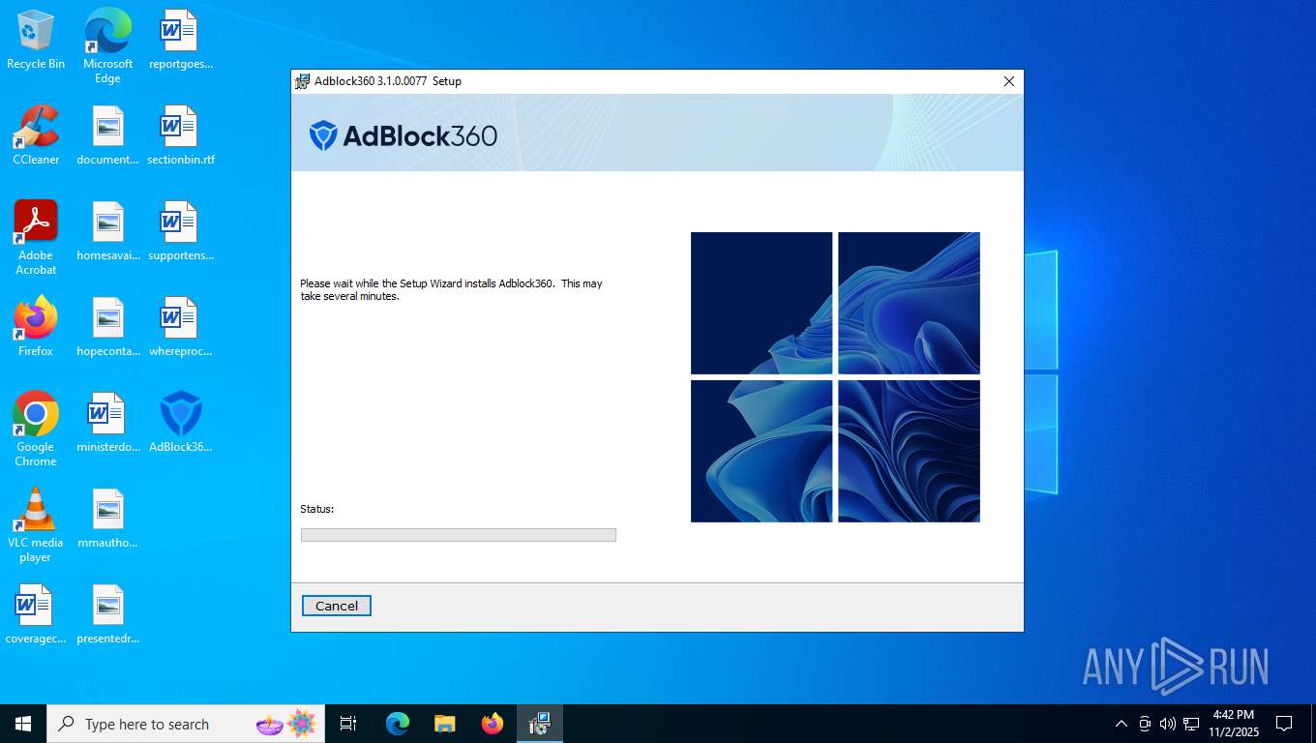Select the CCleaner desktop shortcut

(x=36, y=135)
